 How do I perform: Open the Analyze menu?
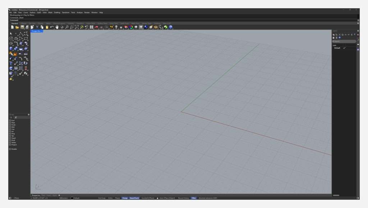[79, 13]
